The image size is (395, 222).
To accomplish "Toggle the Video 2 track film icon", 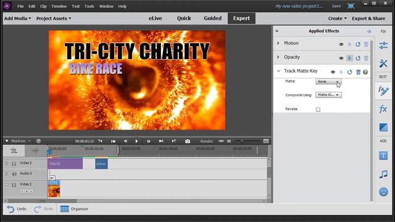I will (x=14, y=185).
